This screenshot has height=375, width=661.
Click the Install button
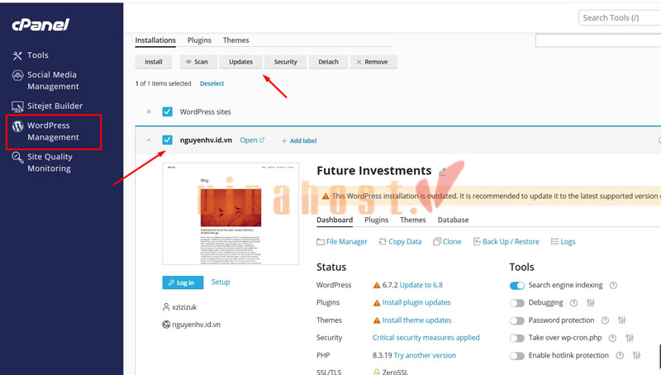pyautogui.click(x=154, y=62)
